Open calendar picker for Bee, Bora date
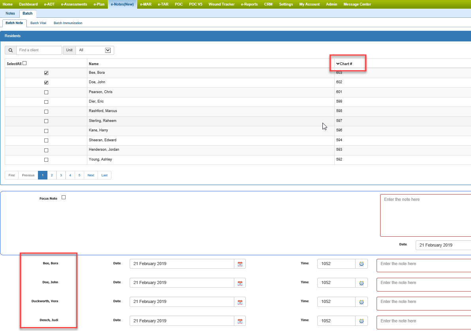The width and height of the screenshot is (471, 331). [240, 264]
